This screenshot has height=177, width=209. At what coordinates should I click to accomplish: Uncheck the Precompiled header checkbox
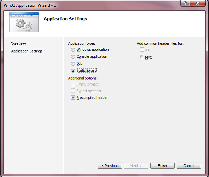pos(73,98)
